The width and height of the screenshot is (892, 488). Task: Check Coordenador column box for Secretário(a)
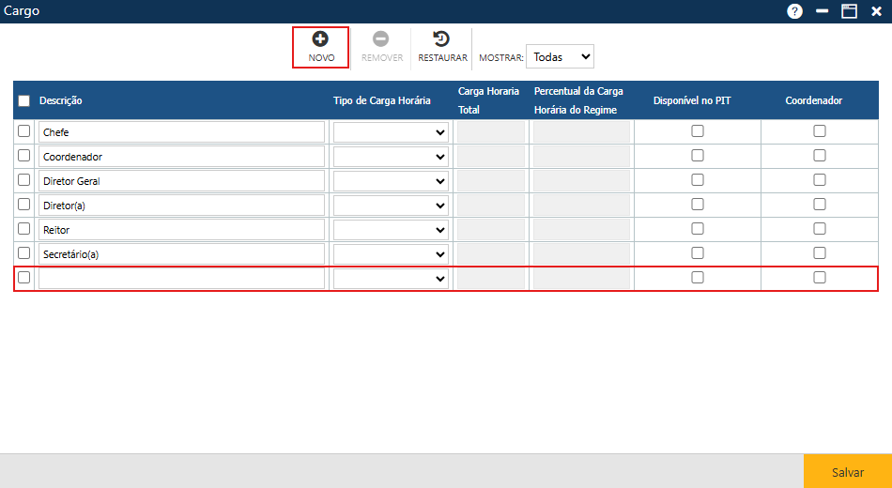819,253
